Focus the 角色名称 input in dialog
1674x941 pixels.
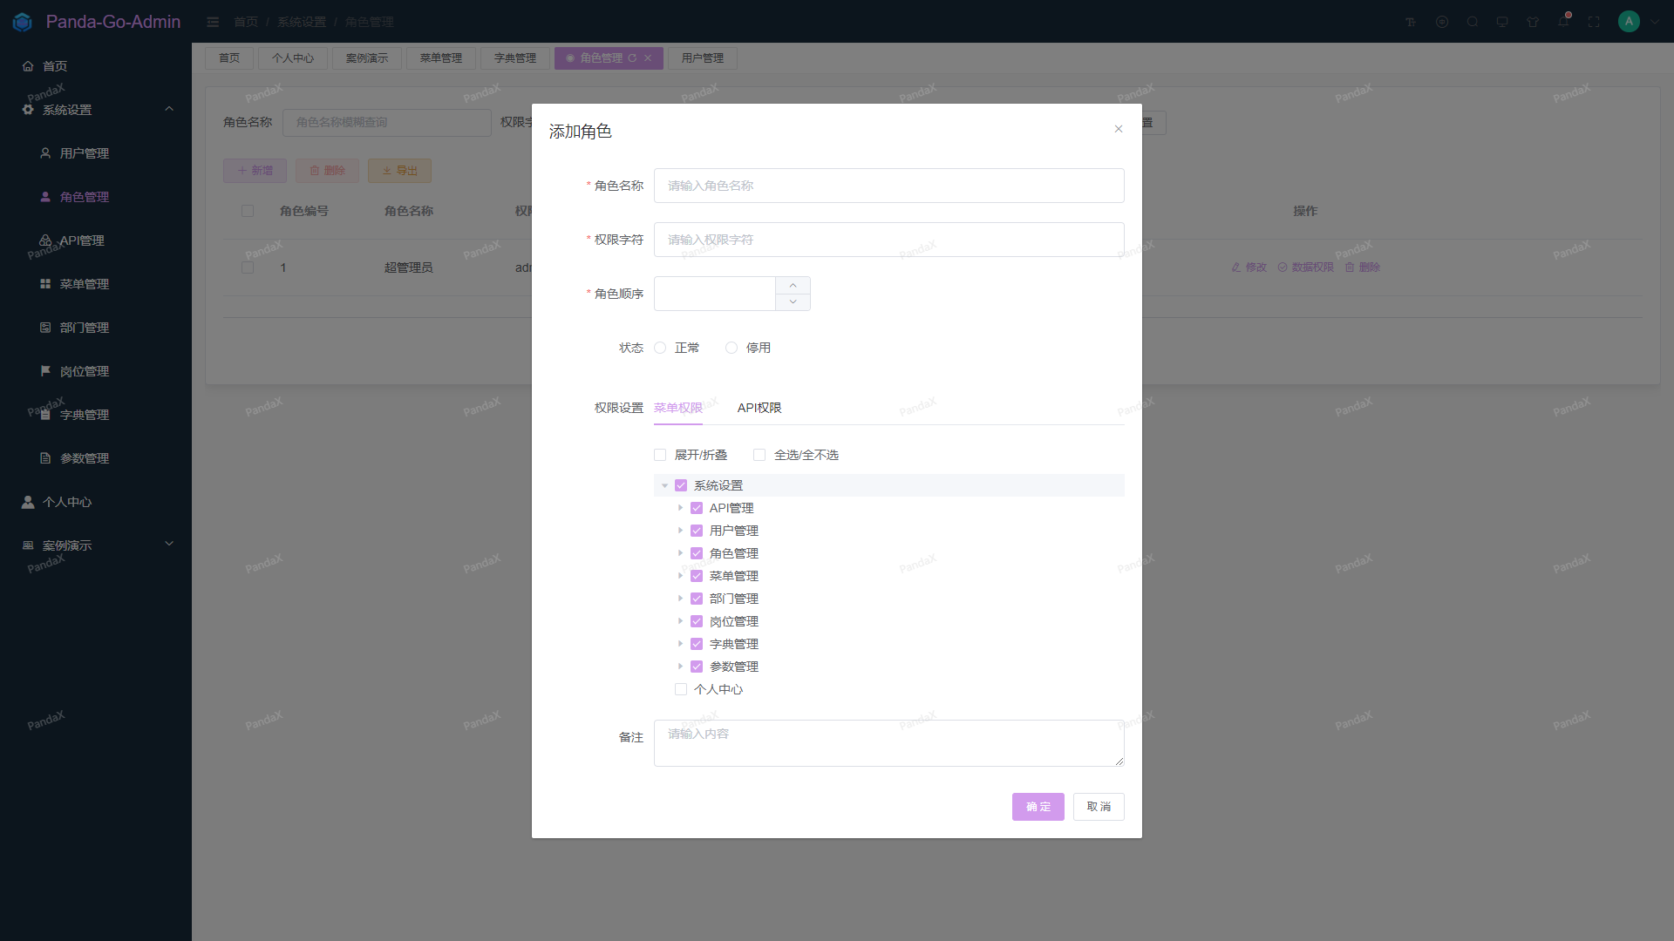[889, 186]
